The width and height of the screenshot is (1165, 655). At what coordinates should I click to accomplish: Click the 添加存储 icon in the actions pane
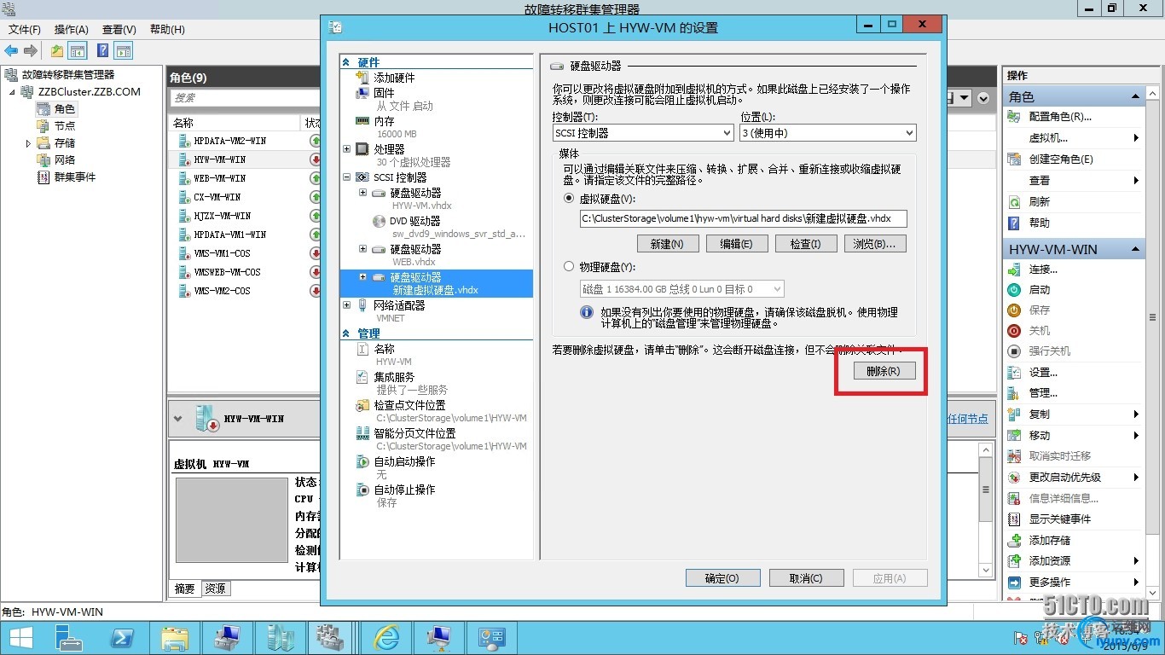tap(1014, 541)
